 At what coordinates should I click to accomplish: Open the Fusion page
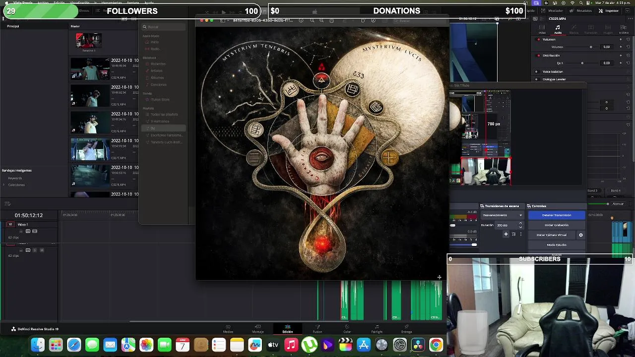click(x=317, y=329)
